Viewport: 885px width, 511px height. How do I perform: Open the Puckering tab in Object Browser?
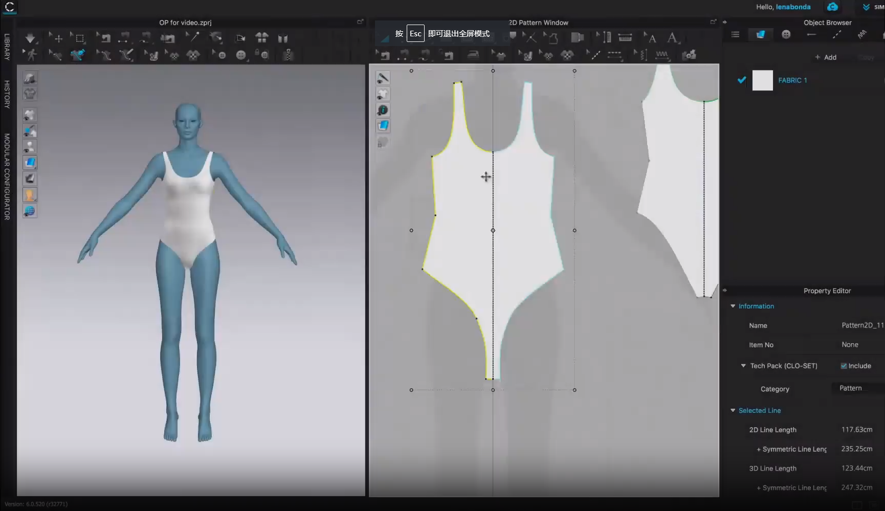pos(862,34)
